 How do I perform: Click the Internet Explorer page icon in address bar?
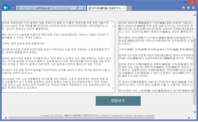[18, 8]
